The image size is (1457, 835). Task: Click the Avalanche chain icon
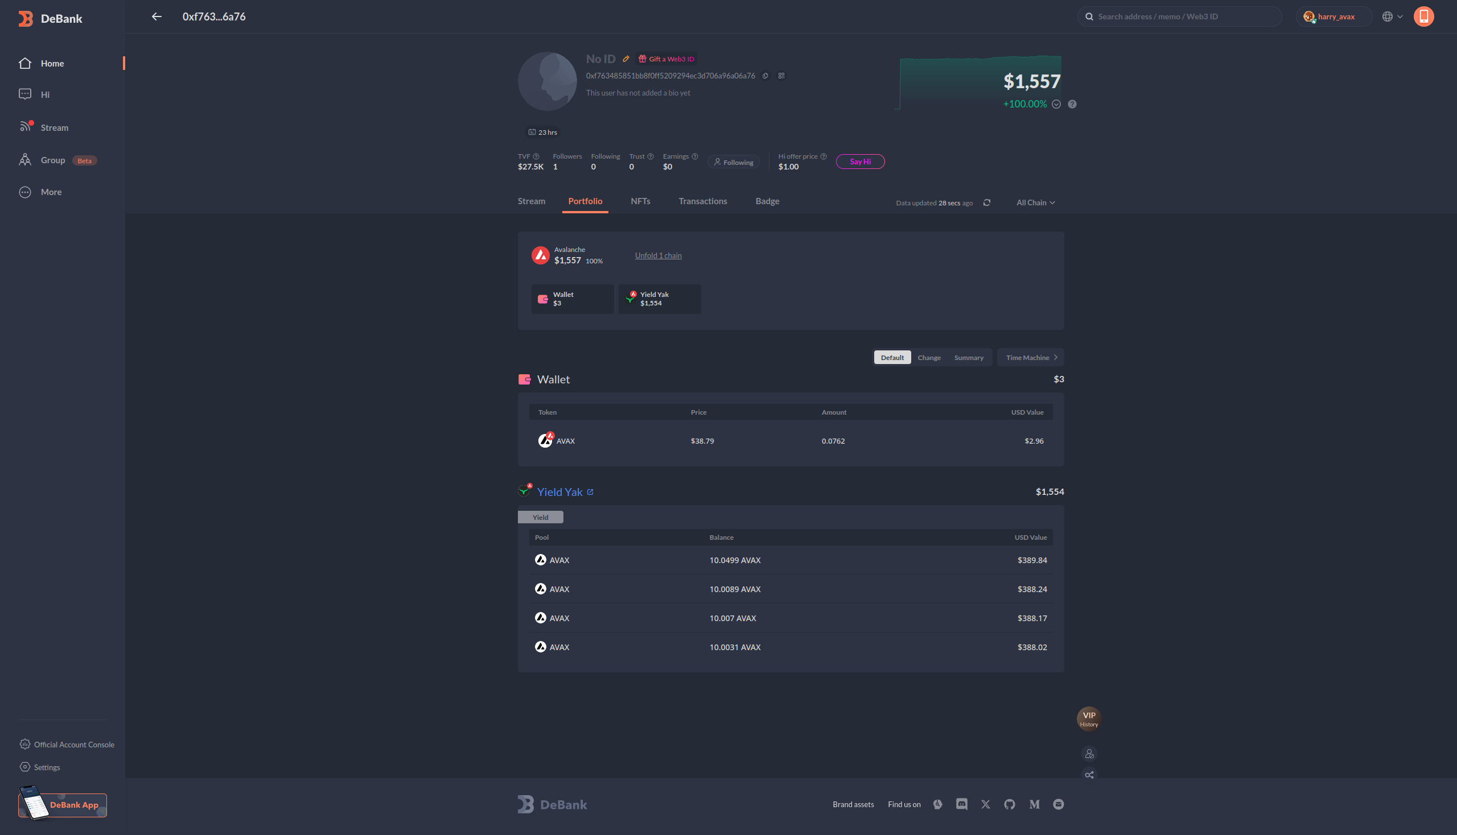click(540, 255)
